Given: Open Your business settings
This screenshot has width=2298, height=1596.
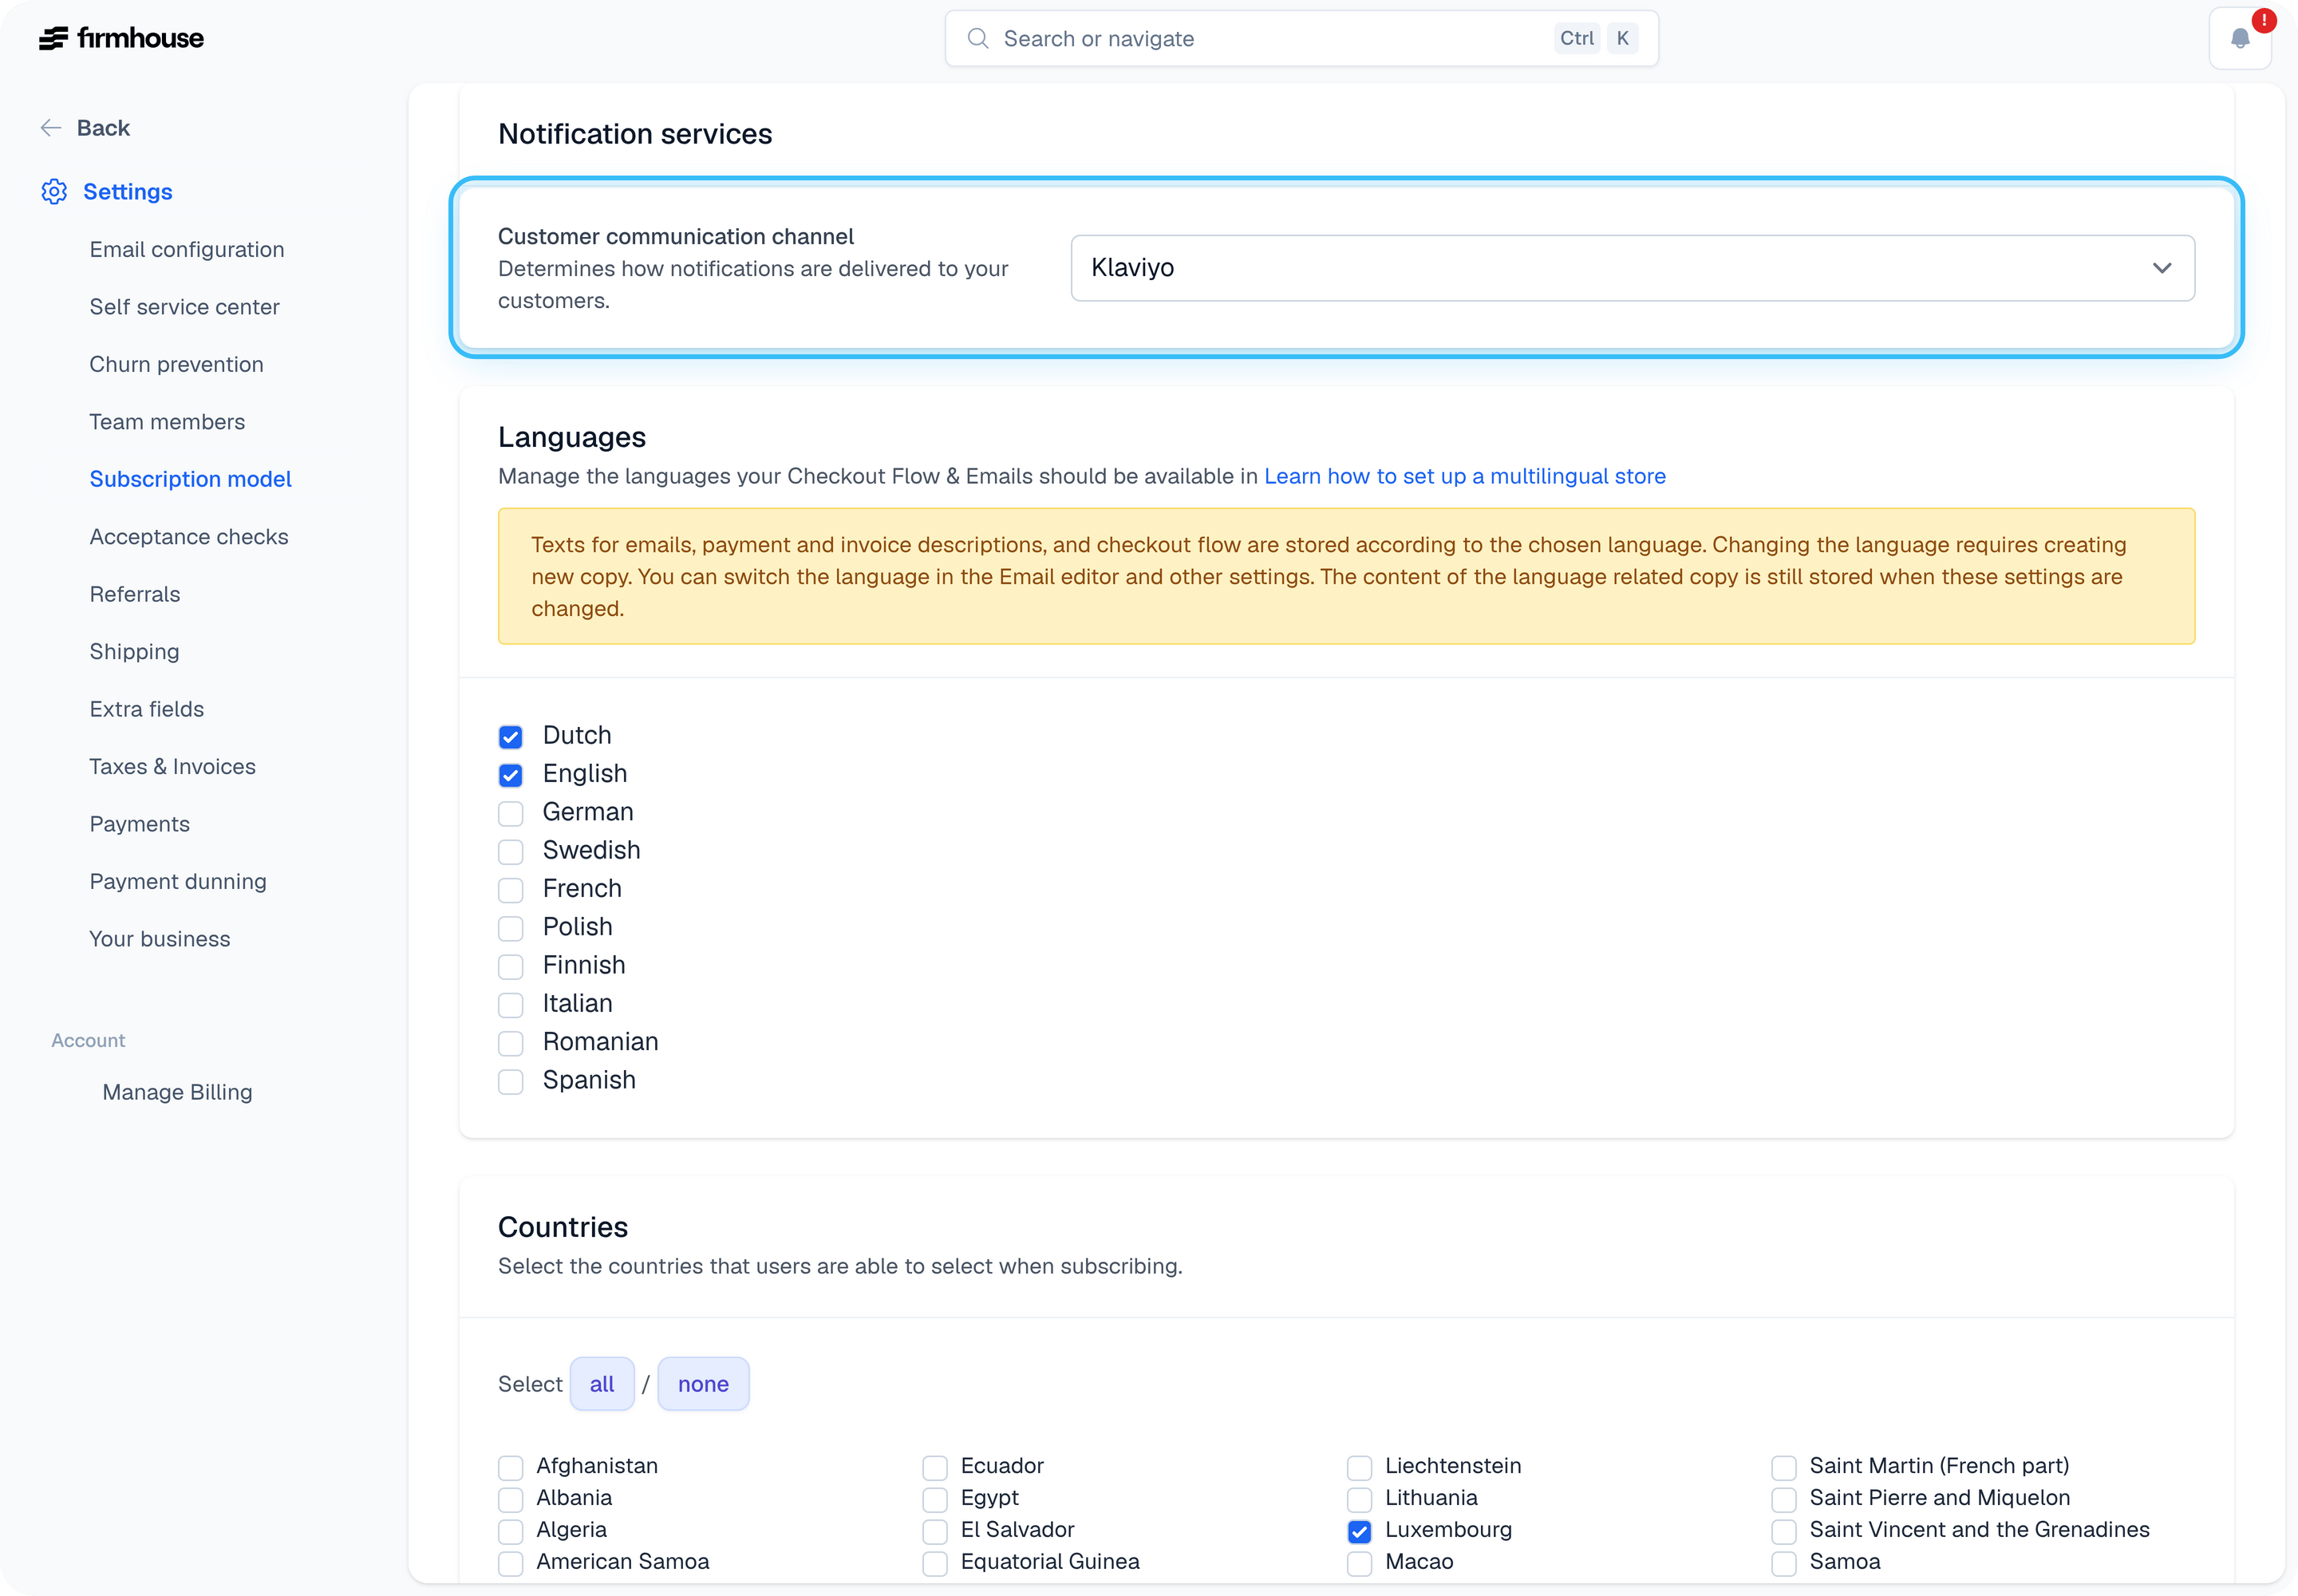Looking at the screenshot, I should click(159, 939).
